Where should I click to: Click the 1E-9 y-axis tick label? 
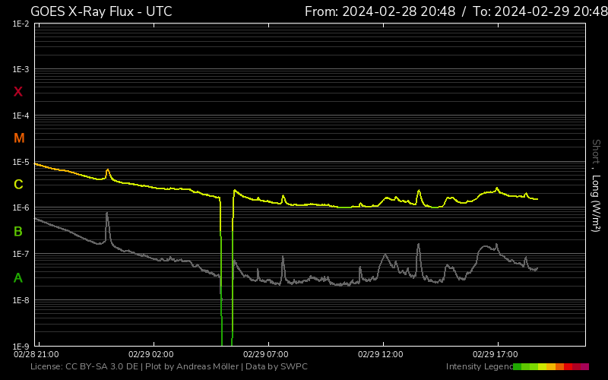(21, 346)
